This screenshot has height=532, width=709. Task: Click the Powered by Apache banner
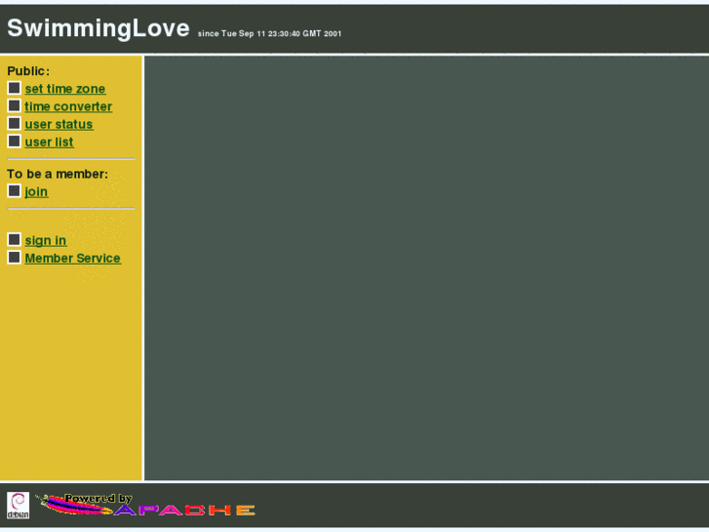pos(145,505)
